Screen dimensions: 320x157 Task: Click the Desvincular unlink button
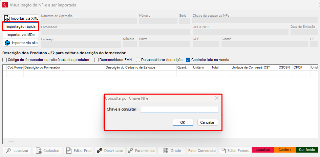click(110, 151)
